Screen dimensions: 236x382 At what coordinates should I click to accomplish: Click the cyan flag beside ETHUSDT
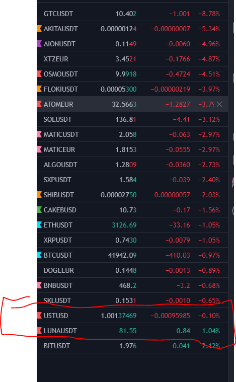pyautogui.click(x=39, y=225)
